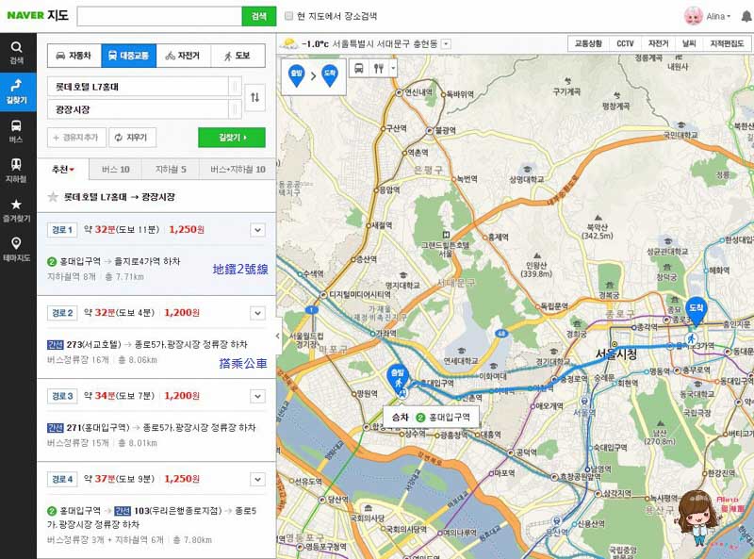Click the NAVER 지도 logo
This screenshot has height=559, width=754.
[38, 15]
